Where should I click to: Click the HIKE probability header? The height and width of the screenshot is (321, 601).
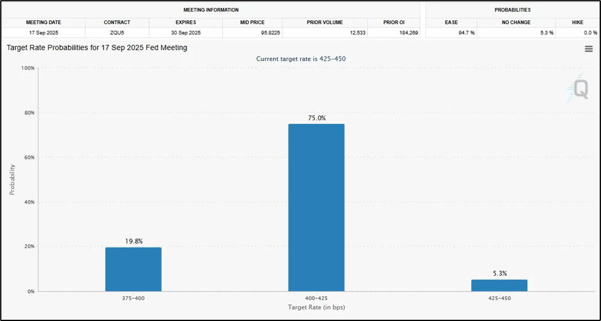[x=578, y=23]
